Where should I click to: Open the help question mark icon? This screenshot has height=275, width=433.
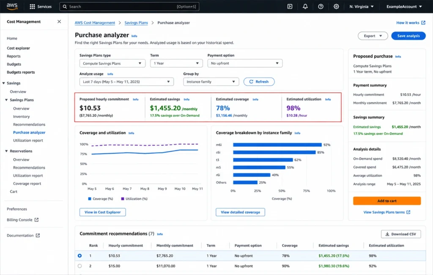click(321, 6)
